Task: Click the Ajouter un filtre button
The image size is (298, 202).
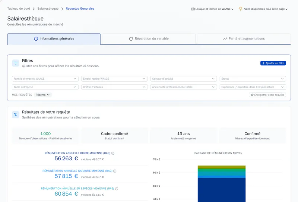Action: [x=273, y=63]
